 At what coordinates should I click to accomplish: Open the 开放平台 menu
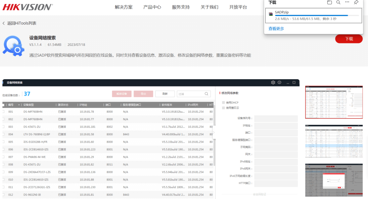tap(238, 7)
